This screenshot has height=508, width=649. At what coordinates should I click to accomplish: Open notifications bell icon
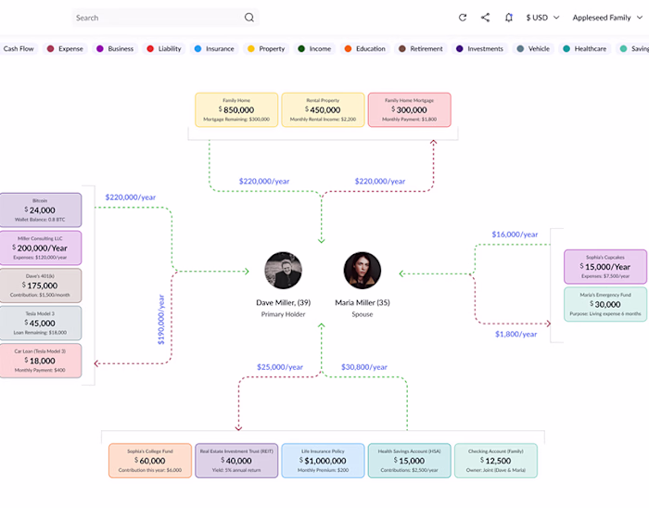pos(509,18)
